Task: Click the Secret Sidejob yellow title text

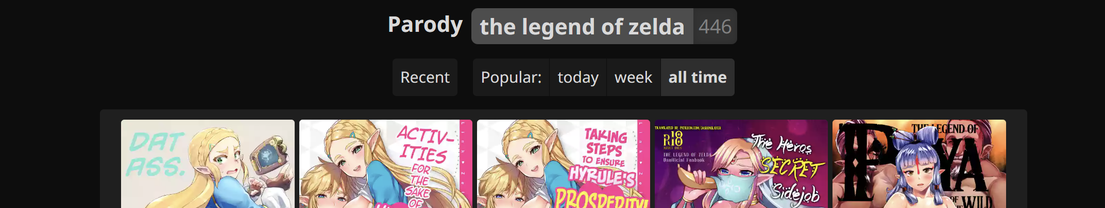Action: coord(793,167)
